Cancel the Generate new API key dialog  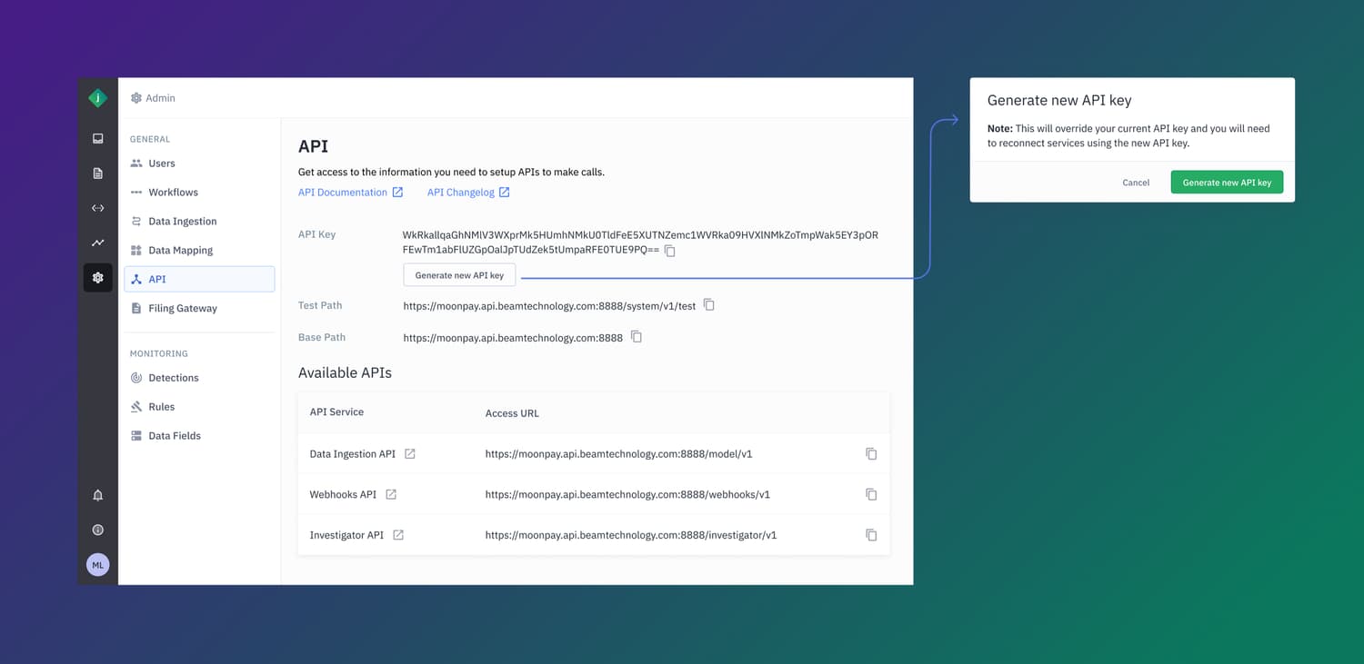click(1136, 183)
